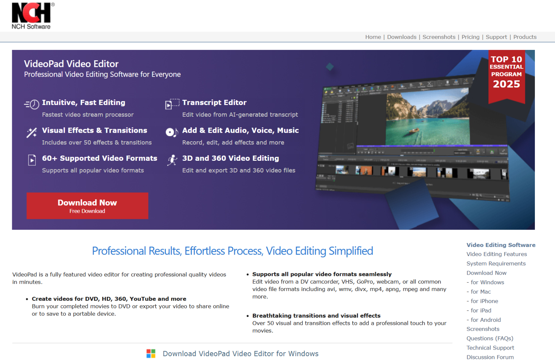Click Includes over 50 effects & transitions text

pos(97,143)
